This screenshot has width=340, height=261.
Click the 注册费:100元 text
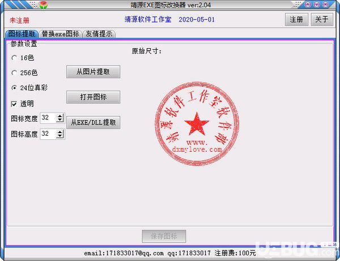[235, 253]
